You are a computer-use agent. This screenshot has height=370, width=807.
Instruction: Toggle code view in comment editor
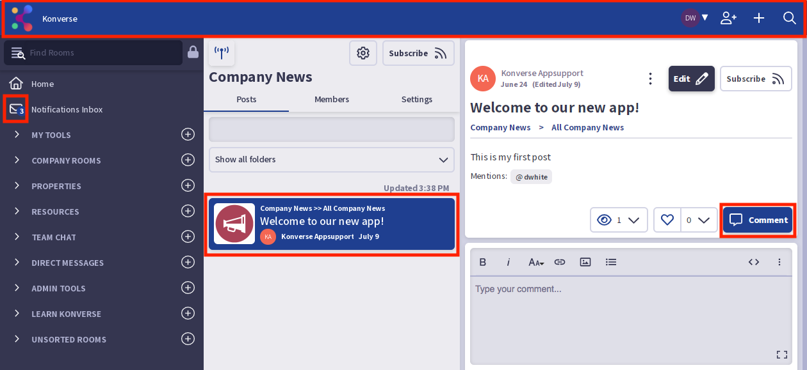(x=754, y=262)
